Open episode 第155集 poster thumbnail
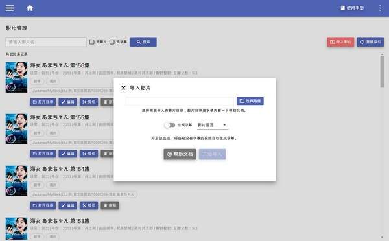The image size is (389, 241). point(16,129)
